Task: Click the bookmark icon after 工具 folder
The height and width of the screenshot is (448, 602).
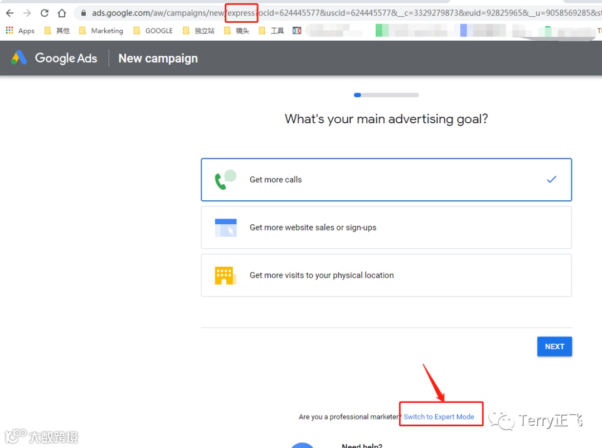Action: (297, 30)
